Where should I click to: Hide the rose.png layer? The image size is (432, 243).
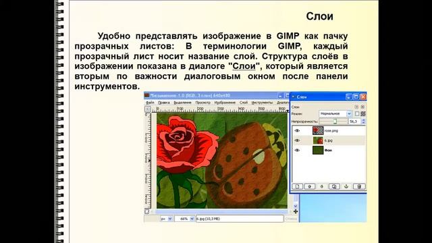coord(297,130)
